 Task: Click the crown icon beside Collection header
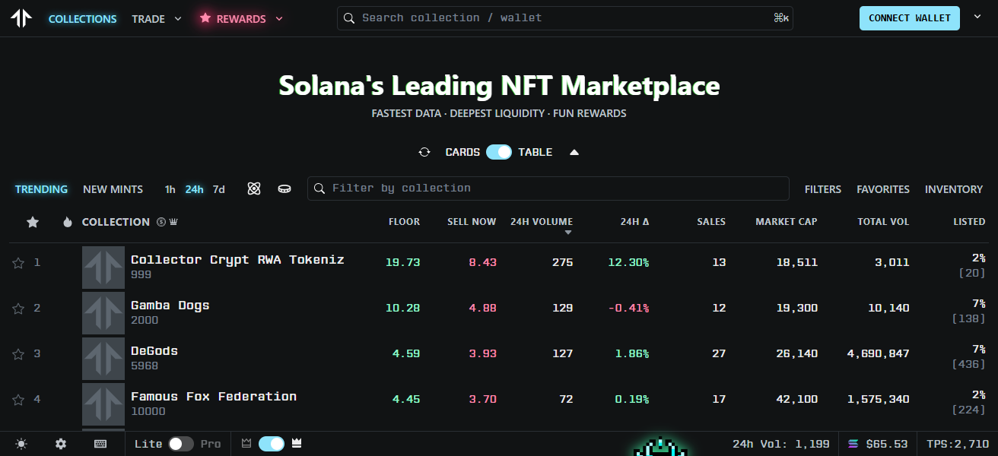click(x=173, y=222)
